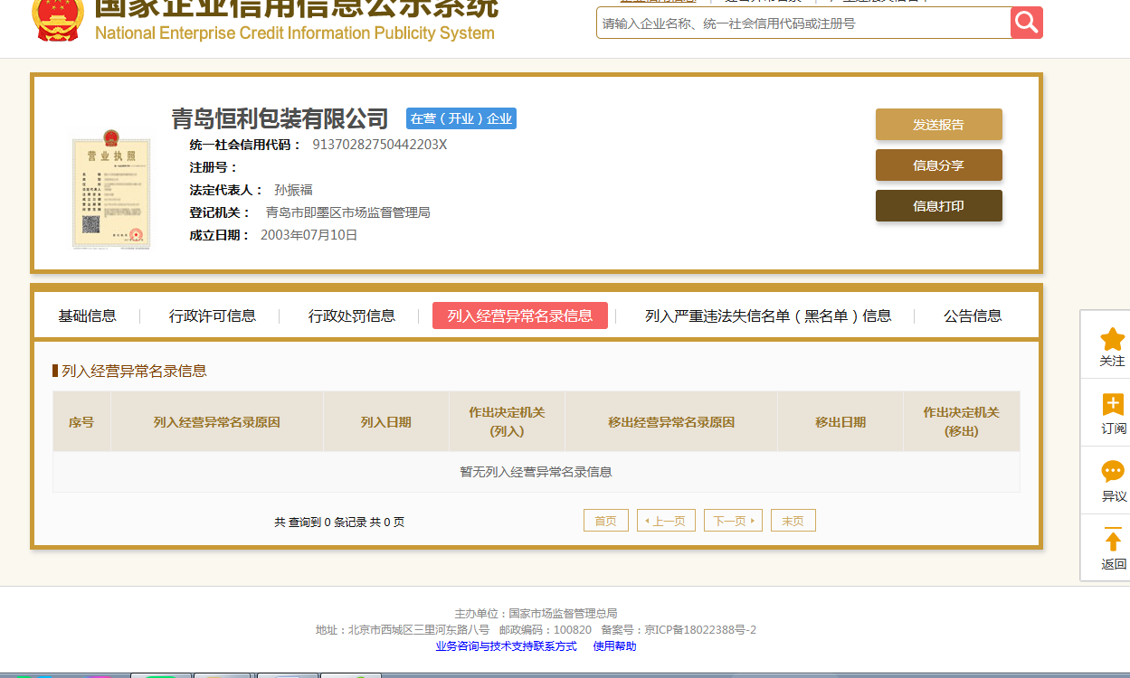
Task: Open the 行政许可信息 tab
Action: (x=213, y=315)
